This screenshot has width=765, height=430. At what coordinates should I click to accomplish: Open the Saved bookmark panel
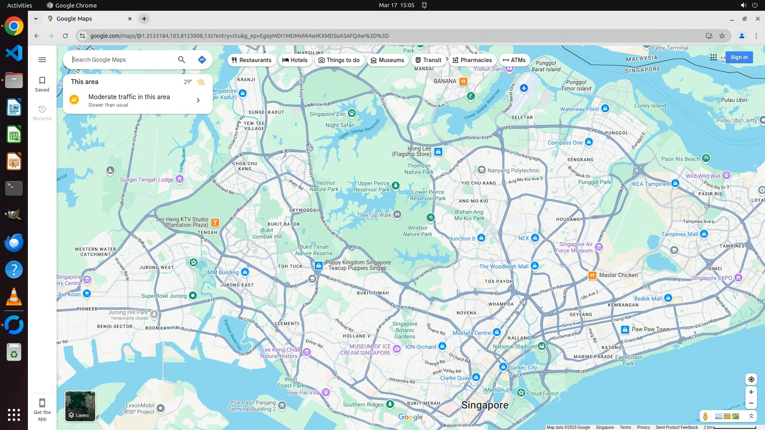click(x=42, y=84)
